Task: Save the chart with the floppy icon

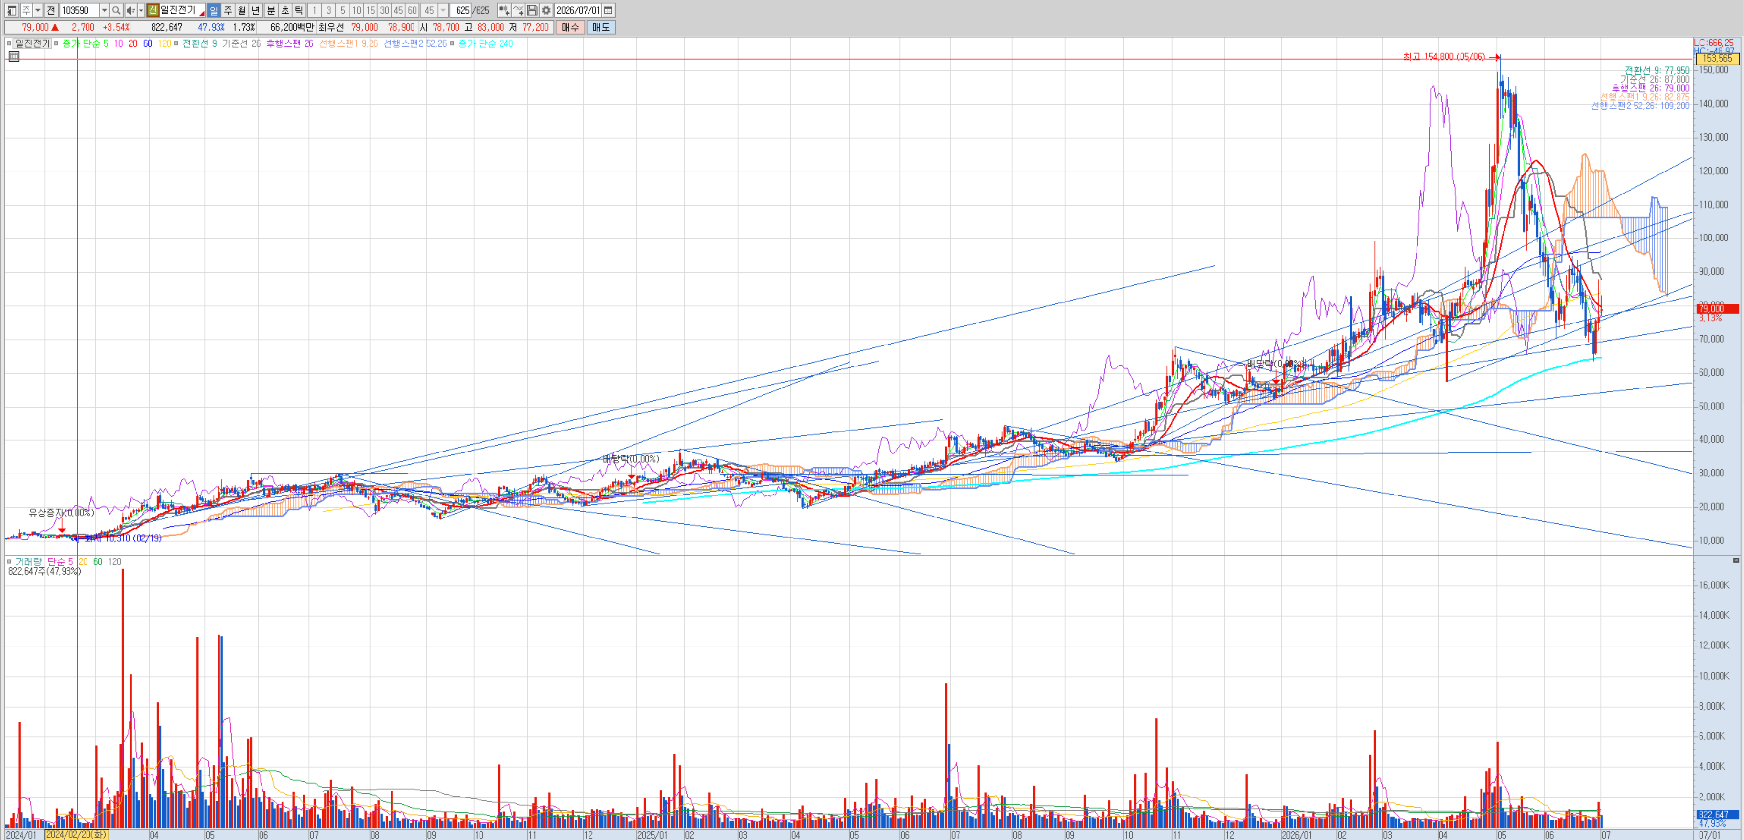Action: 532,10
